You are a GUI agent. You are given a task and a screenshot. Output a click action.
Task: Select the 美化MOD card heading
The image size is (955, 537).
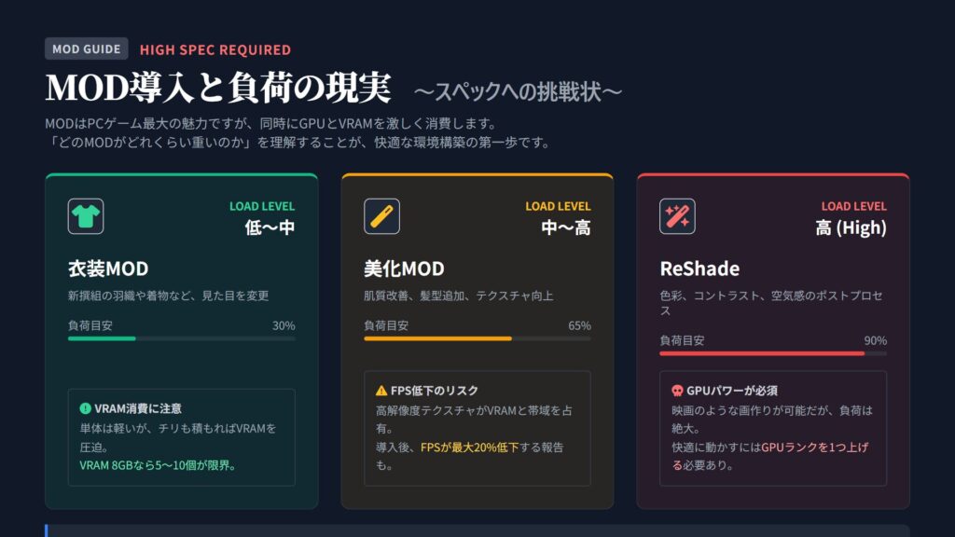click(404, 269)
